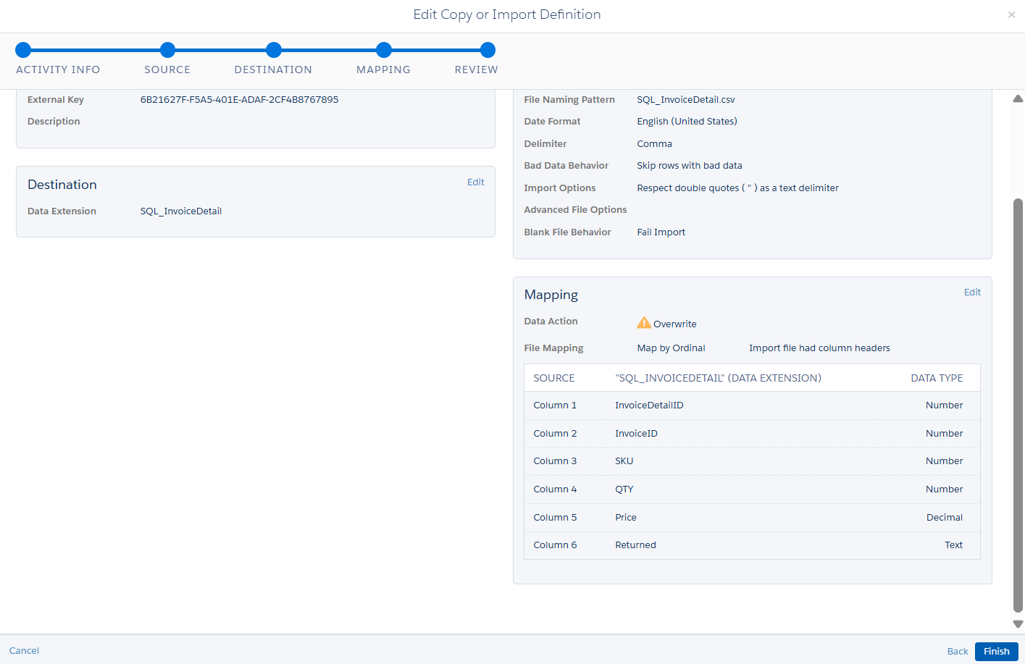Close the Import Definition dialog
The image size is (1025, 664).
click(1011, 15)
